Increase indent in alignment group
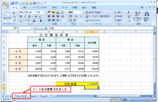158x102 pixels. 53,20
